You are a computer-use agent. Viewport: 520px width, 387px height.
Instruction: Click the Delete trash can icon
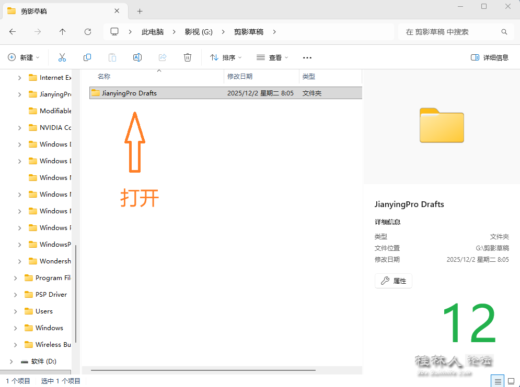coord(188,57)
